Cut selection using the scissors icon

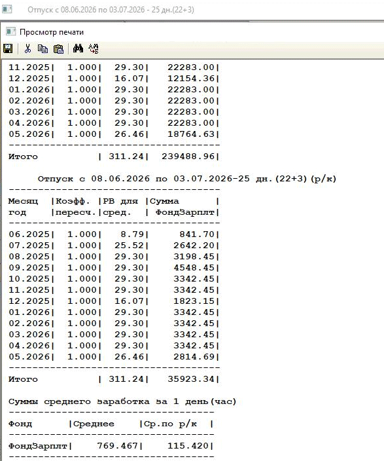tap(27, 48)
